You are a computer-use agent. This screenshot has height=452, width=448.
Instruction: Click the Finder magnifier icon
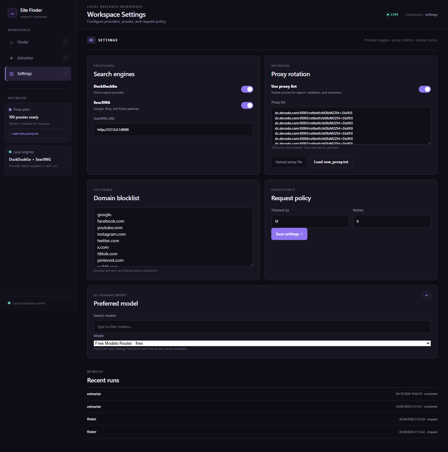pyautogui.click(x=12, y=42)
